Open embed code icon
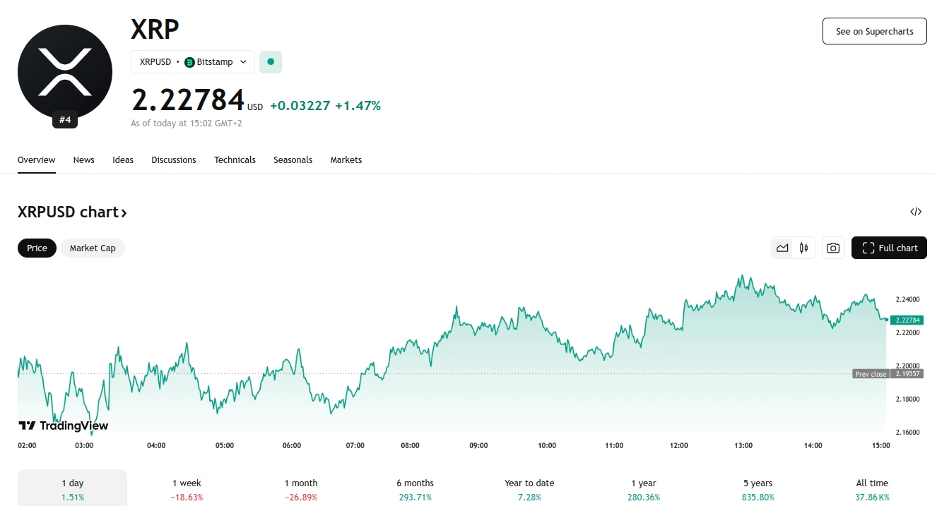The image size is (937, 506). point(916,212)
